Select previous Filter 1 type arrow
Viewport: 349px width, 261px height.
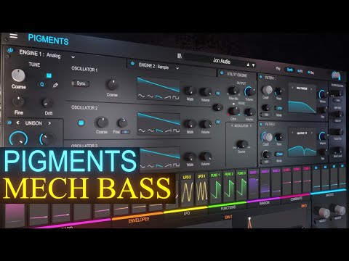tap(292, 88)
